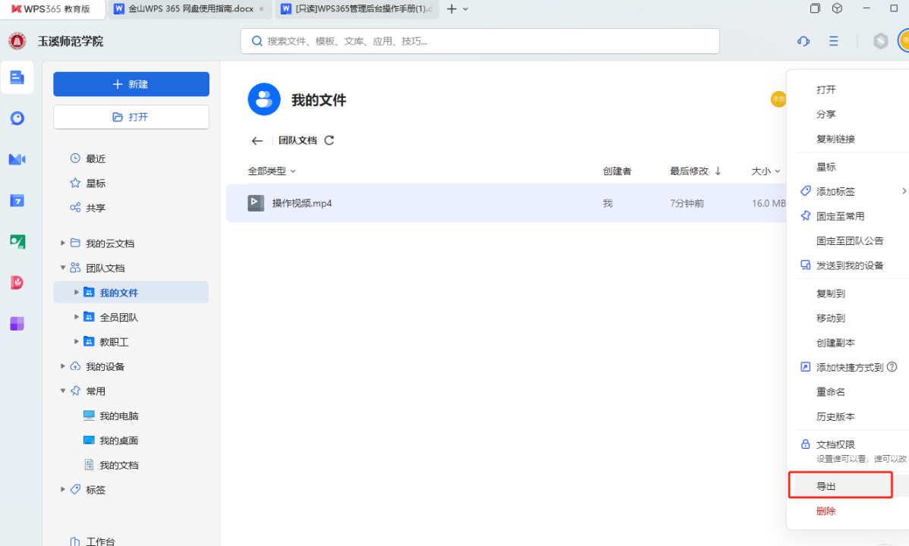Click the search bar at the top

480,41
